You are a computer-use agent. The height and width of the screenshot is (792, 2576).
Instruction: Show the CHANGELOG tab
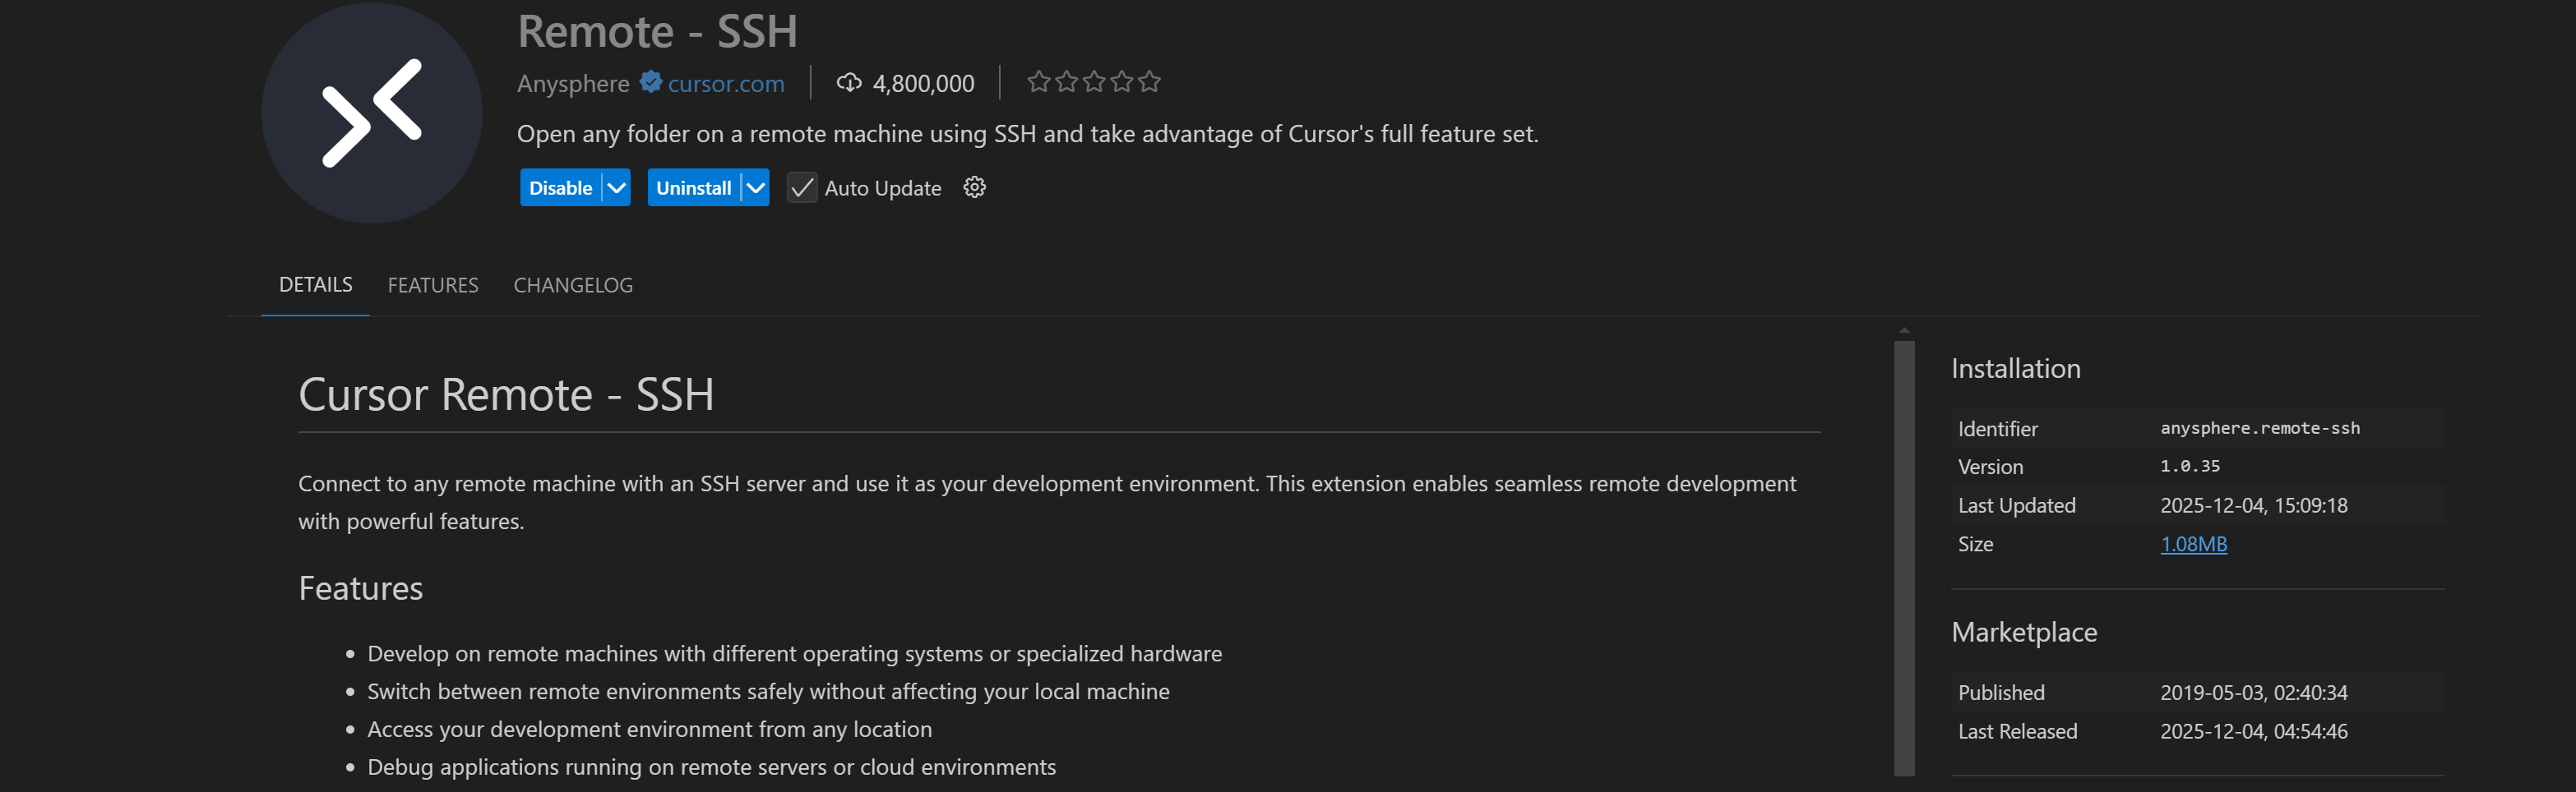point(572,286)
